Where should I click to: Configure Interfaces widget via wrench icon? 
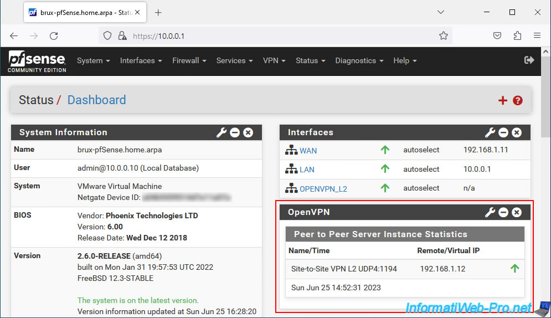(x=490, y=132)
